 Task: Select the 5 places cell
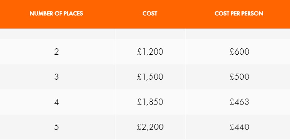(x=56, y=127)
